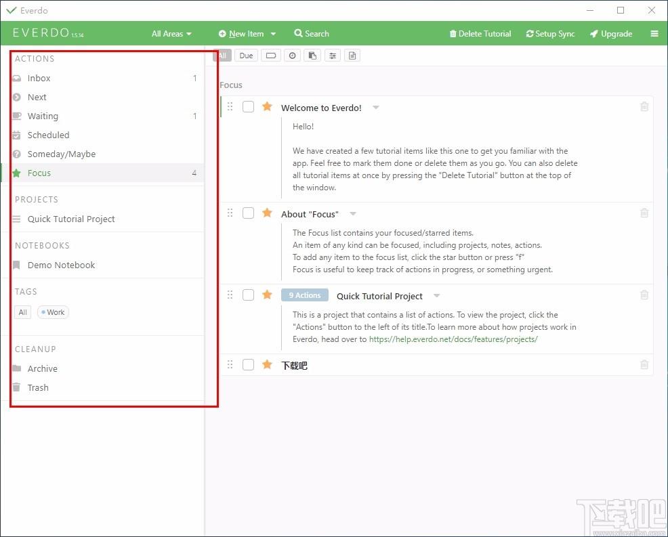668x537 pixels.
Task: Check off Welcome to Everdo! as done
Action: pyautogui.click(x=249, y=106)
